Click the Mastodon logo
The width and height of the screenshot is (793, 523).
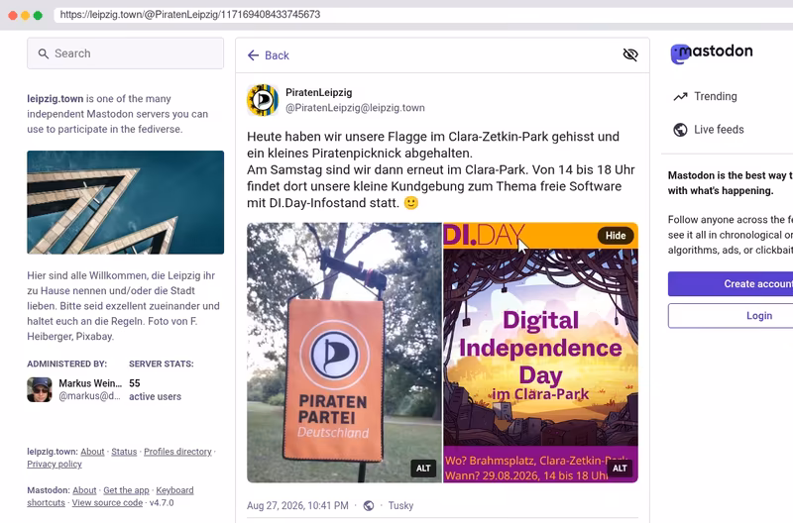coord(711,53)
